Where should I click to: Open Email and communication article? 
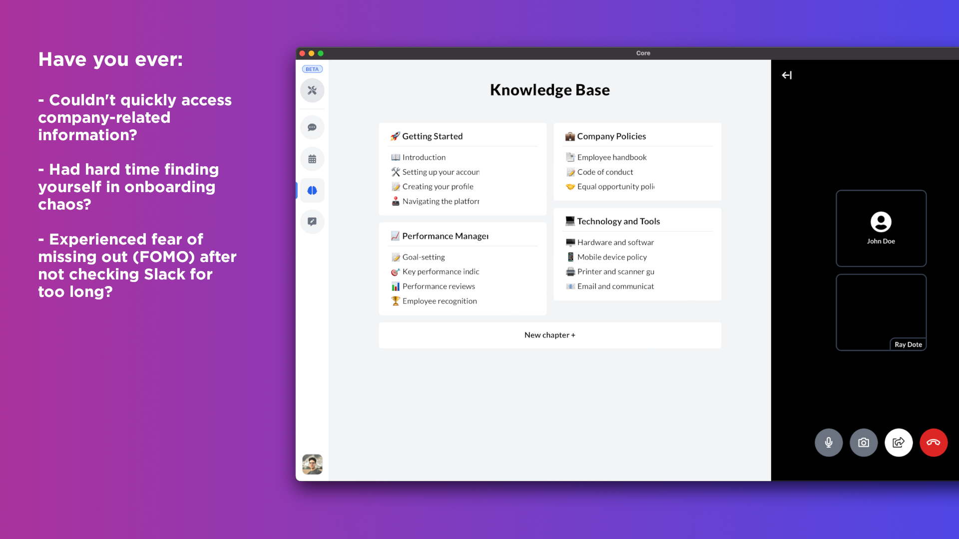pyautogui.click(x=610, y=286)
